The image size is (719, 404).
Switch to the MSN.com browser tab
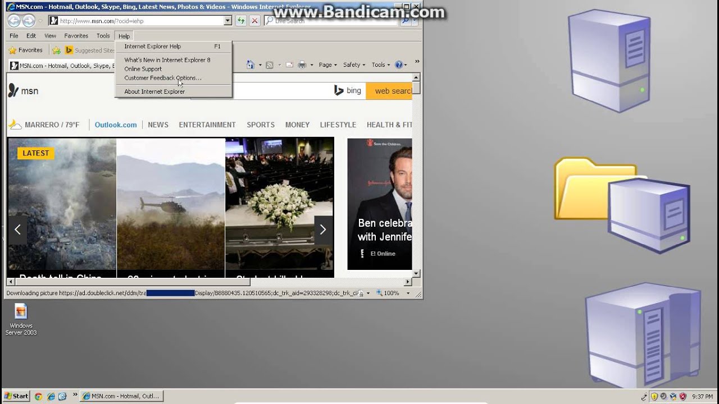(x=62, y=66)
